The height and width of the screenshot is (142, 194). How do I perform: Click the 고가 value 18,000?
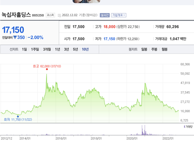[x=109, y=27]
